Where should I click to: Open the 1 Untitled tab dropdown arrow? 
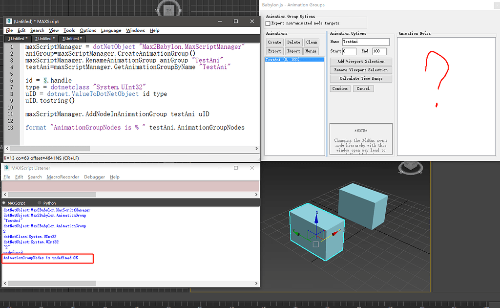(x=27, y=38)
